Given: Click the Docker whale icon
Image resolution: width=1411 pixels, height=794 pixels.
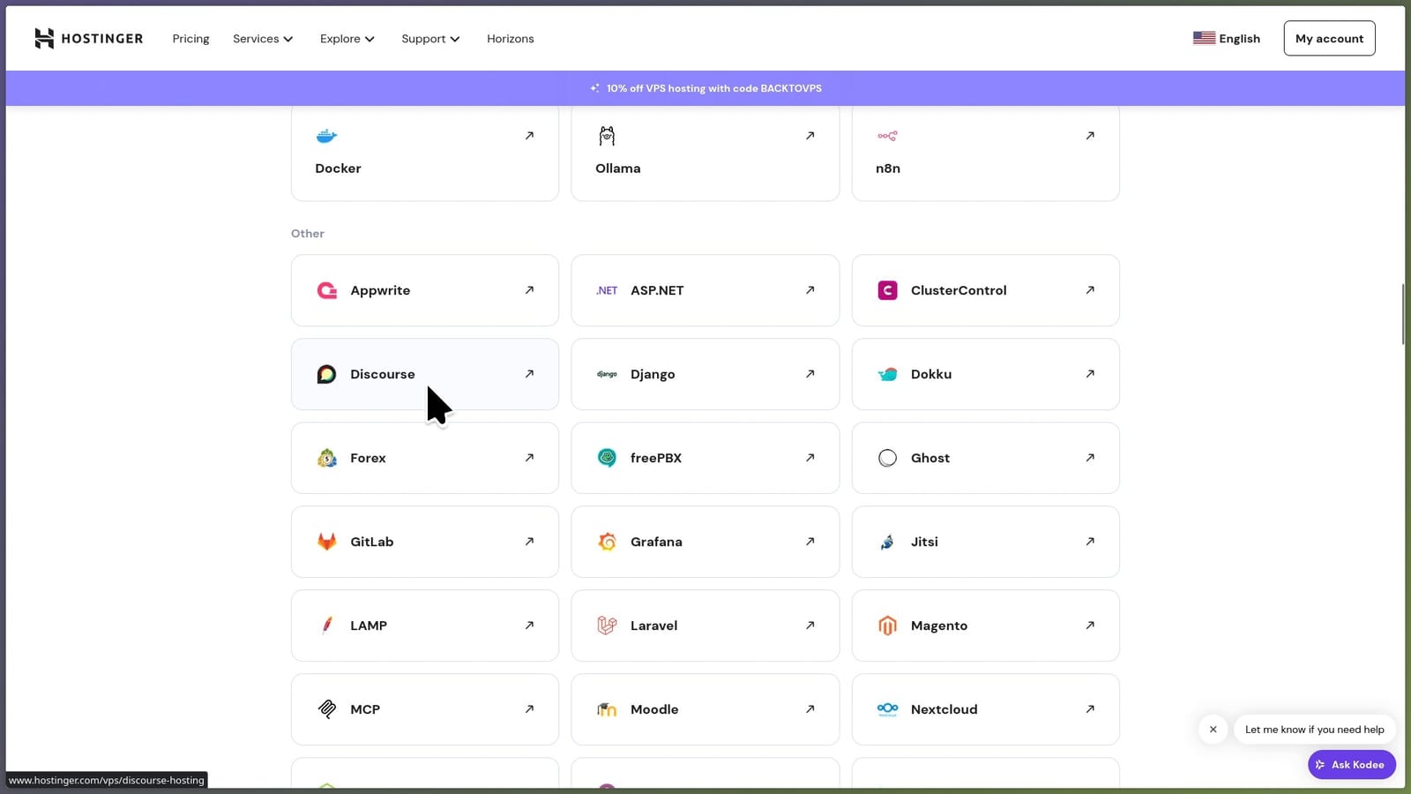Looking at the screenshot, I should click(326, 136).
